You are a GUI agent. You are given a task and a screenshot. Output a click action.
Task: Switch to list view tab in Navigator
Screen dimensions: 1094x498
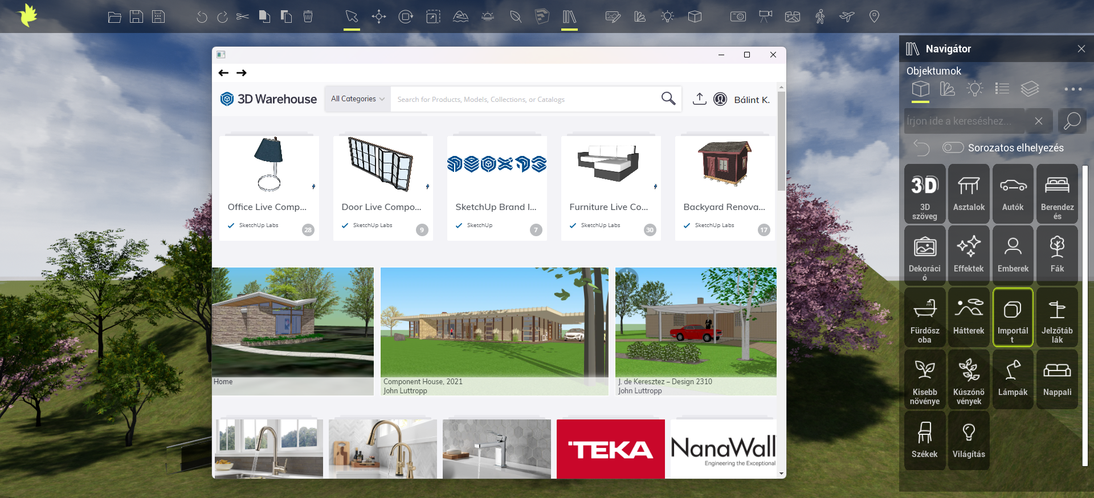[1002, 89]
